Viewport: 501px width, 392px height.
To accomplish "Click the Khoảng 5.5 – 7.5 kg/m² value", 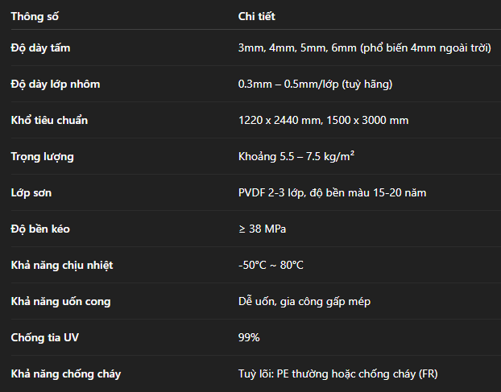I will coord(296,156).
